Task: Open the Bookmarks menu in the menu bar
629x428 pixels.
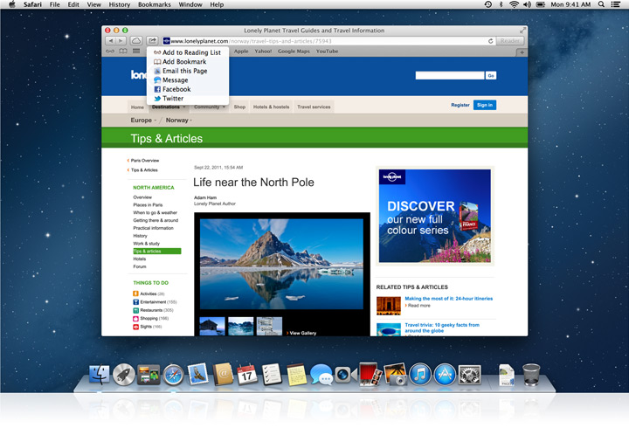Action: click(x=155, y=4)
